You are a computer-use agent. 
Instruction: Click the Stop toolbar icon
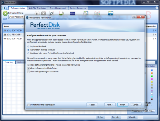coord(43,13)
